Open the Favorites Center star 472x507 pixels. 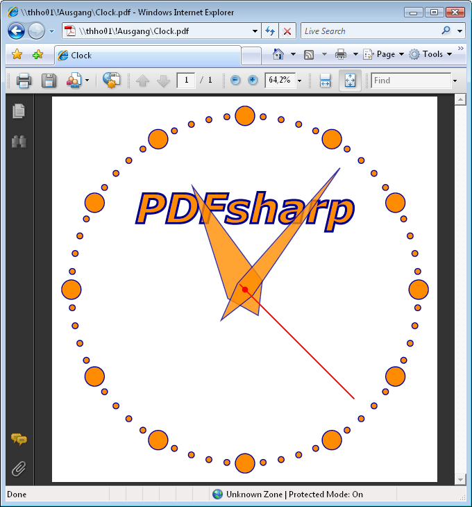17,55
